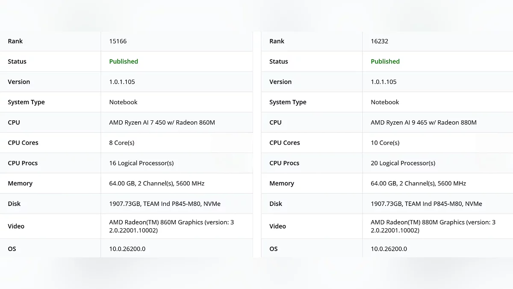Click the Radeon(TM) 860M Graphics video entry
The height and width of the screenshot is (289, 513).
pos(171,226)
